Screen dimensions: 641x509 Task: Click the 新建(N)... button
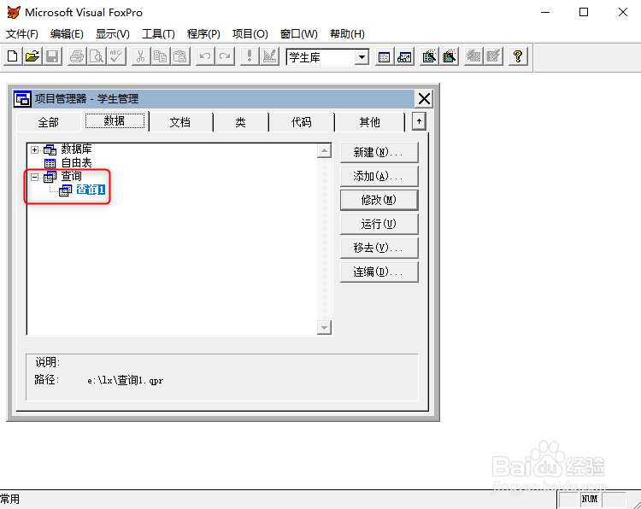(x=379, y=152)
